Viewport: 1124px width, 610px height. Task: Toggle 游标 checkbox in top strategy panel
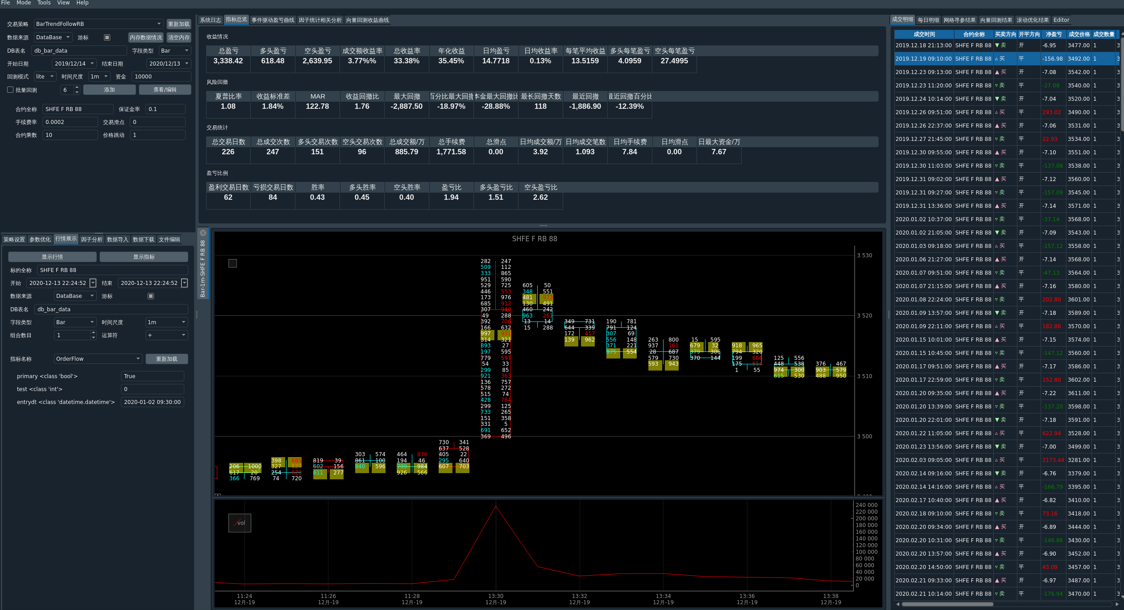pyautogui.click(x=107, y=37)
